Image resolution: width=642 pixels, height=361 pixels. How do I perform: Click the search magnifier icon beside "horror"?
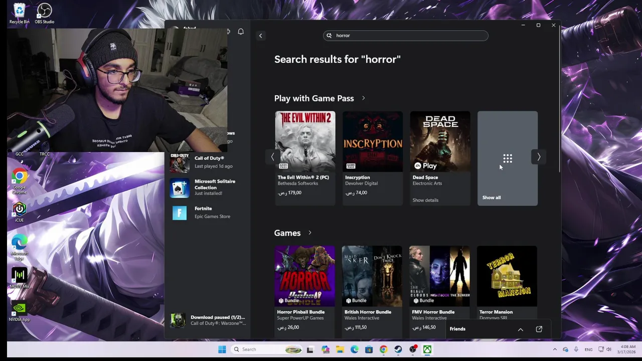point(329,36)
